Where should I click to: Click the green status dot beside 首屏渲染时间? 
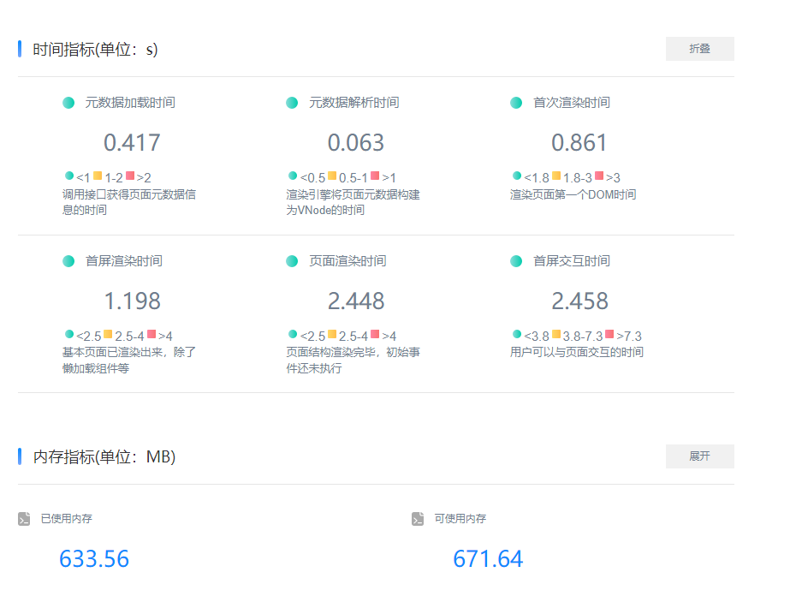pos(68,261)
